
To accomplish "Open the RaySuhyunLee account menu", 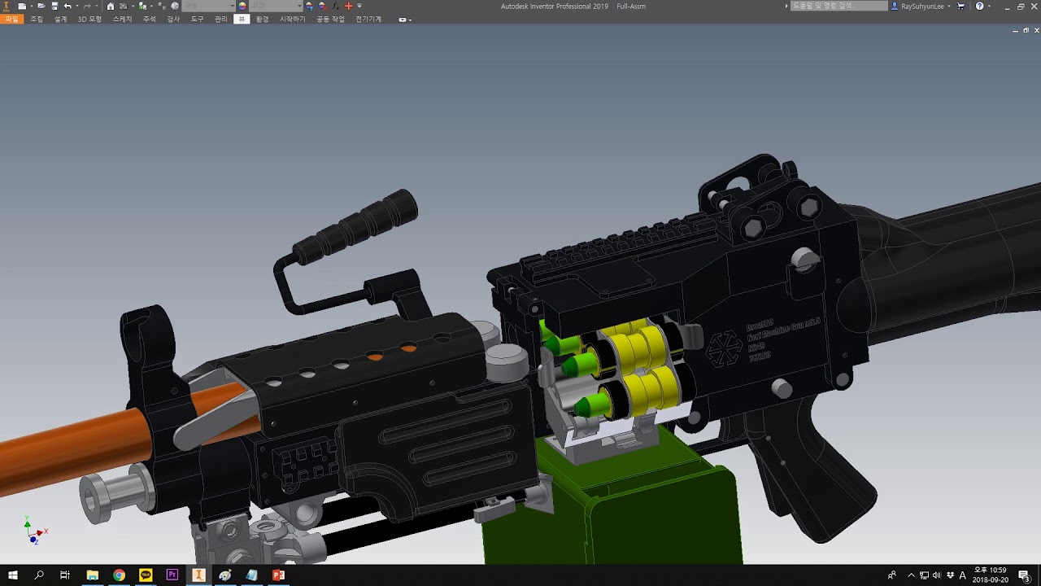I will (x=921, y=6).
